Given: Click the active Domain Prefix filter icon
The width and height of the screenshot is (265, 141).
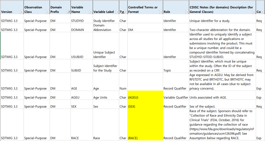Looking at the screenshot, I should coord(68,12).
